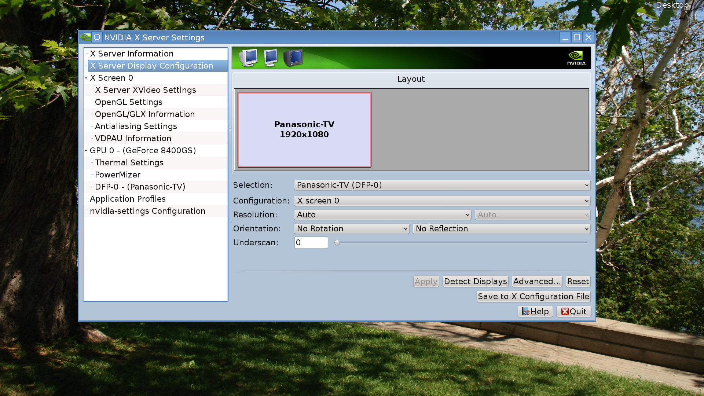Click the pin icon in the title bar
704x396 pixels.
(97, 37)
